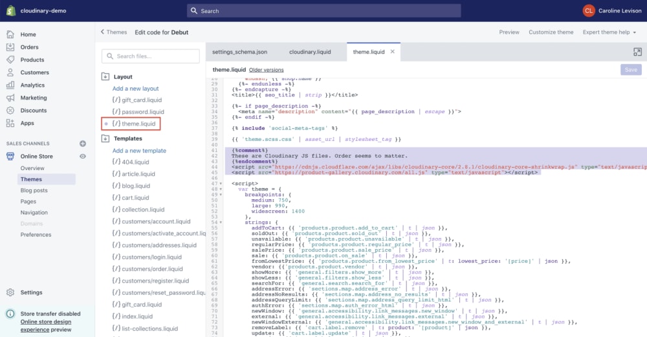This screenshot has height=337, width=647.
Task: Collapse the Templates folder
Action: click(x=105, y=138)
